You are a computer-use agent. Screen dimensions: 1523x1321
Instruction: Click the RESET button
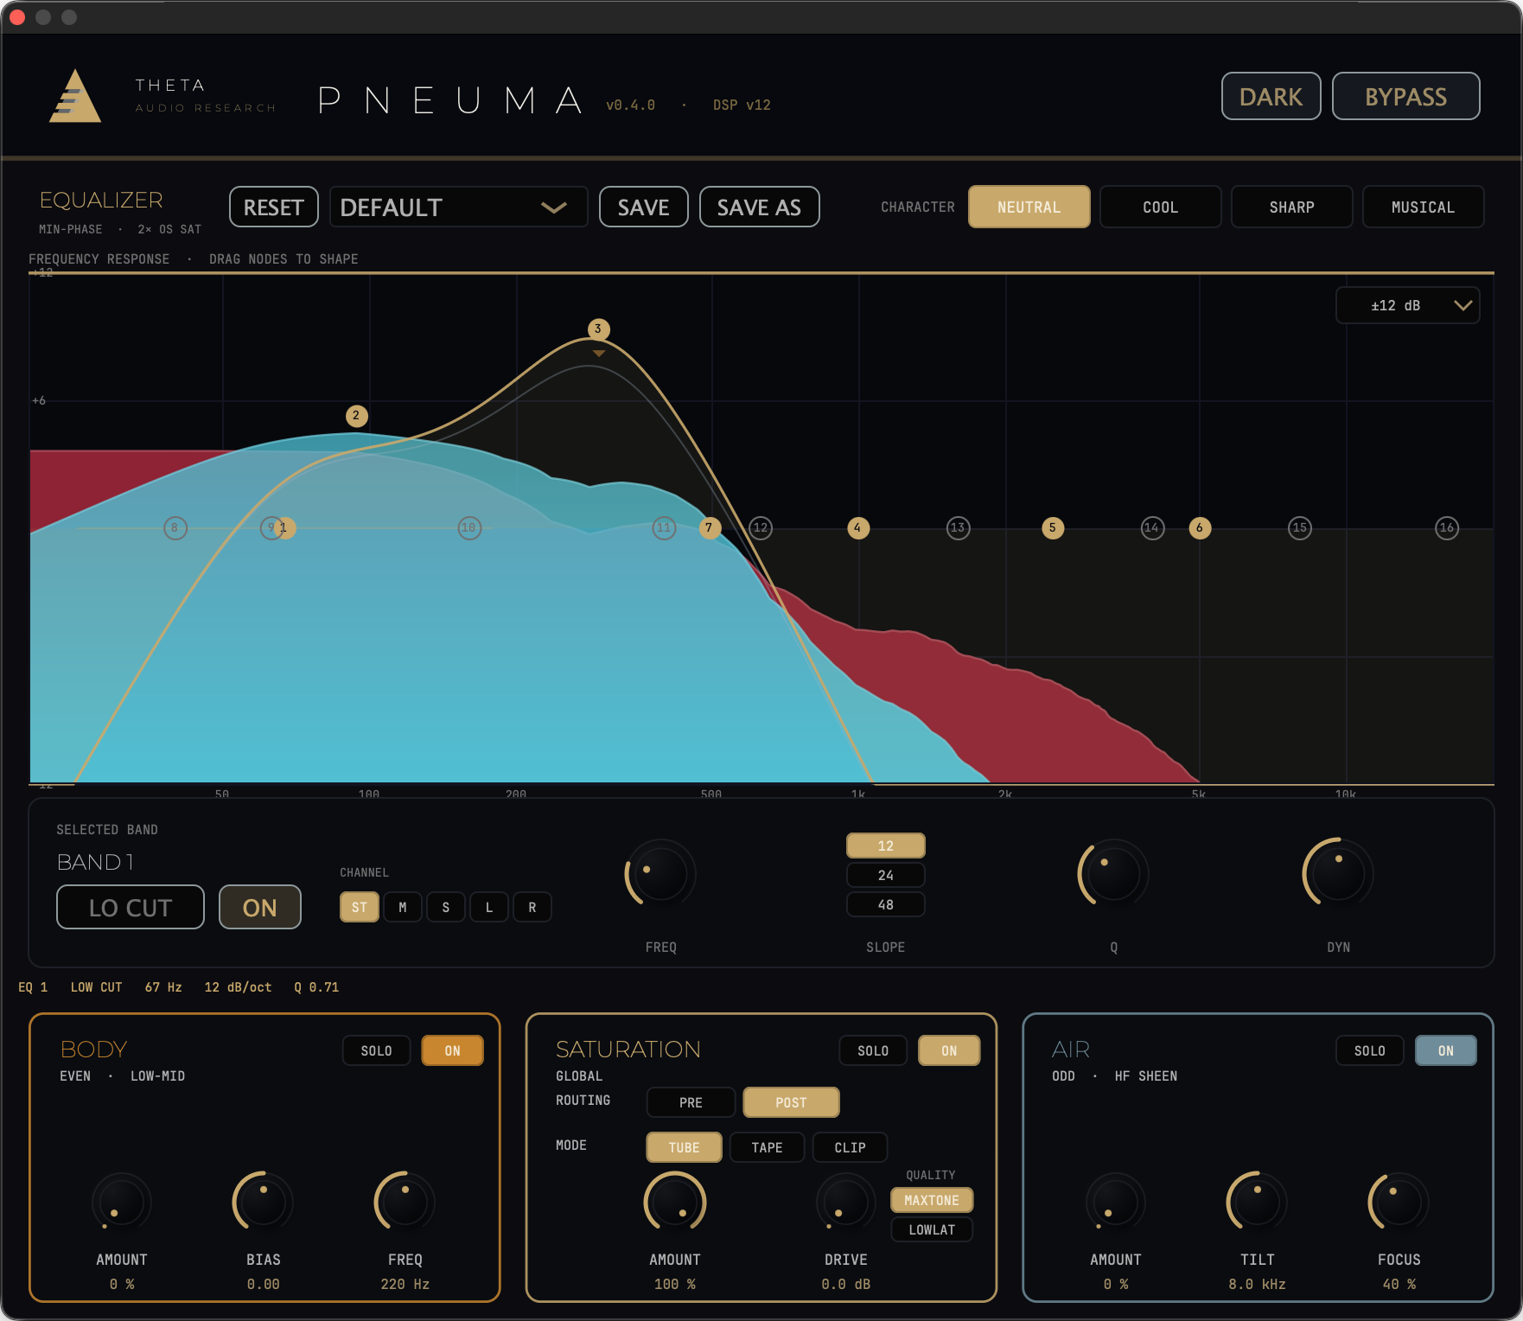click(274, 207)
